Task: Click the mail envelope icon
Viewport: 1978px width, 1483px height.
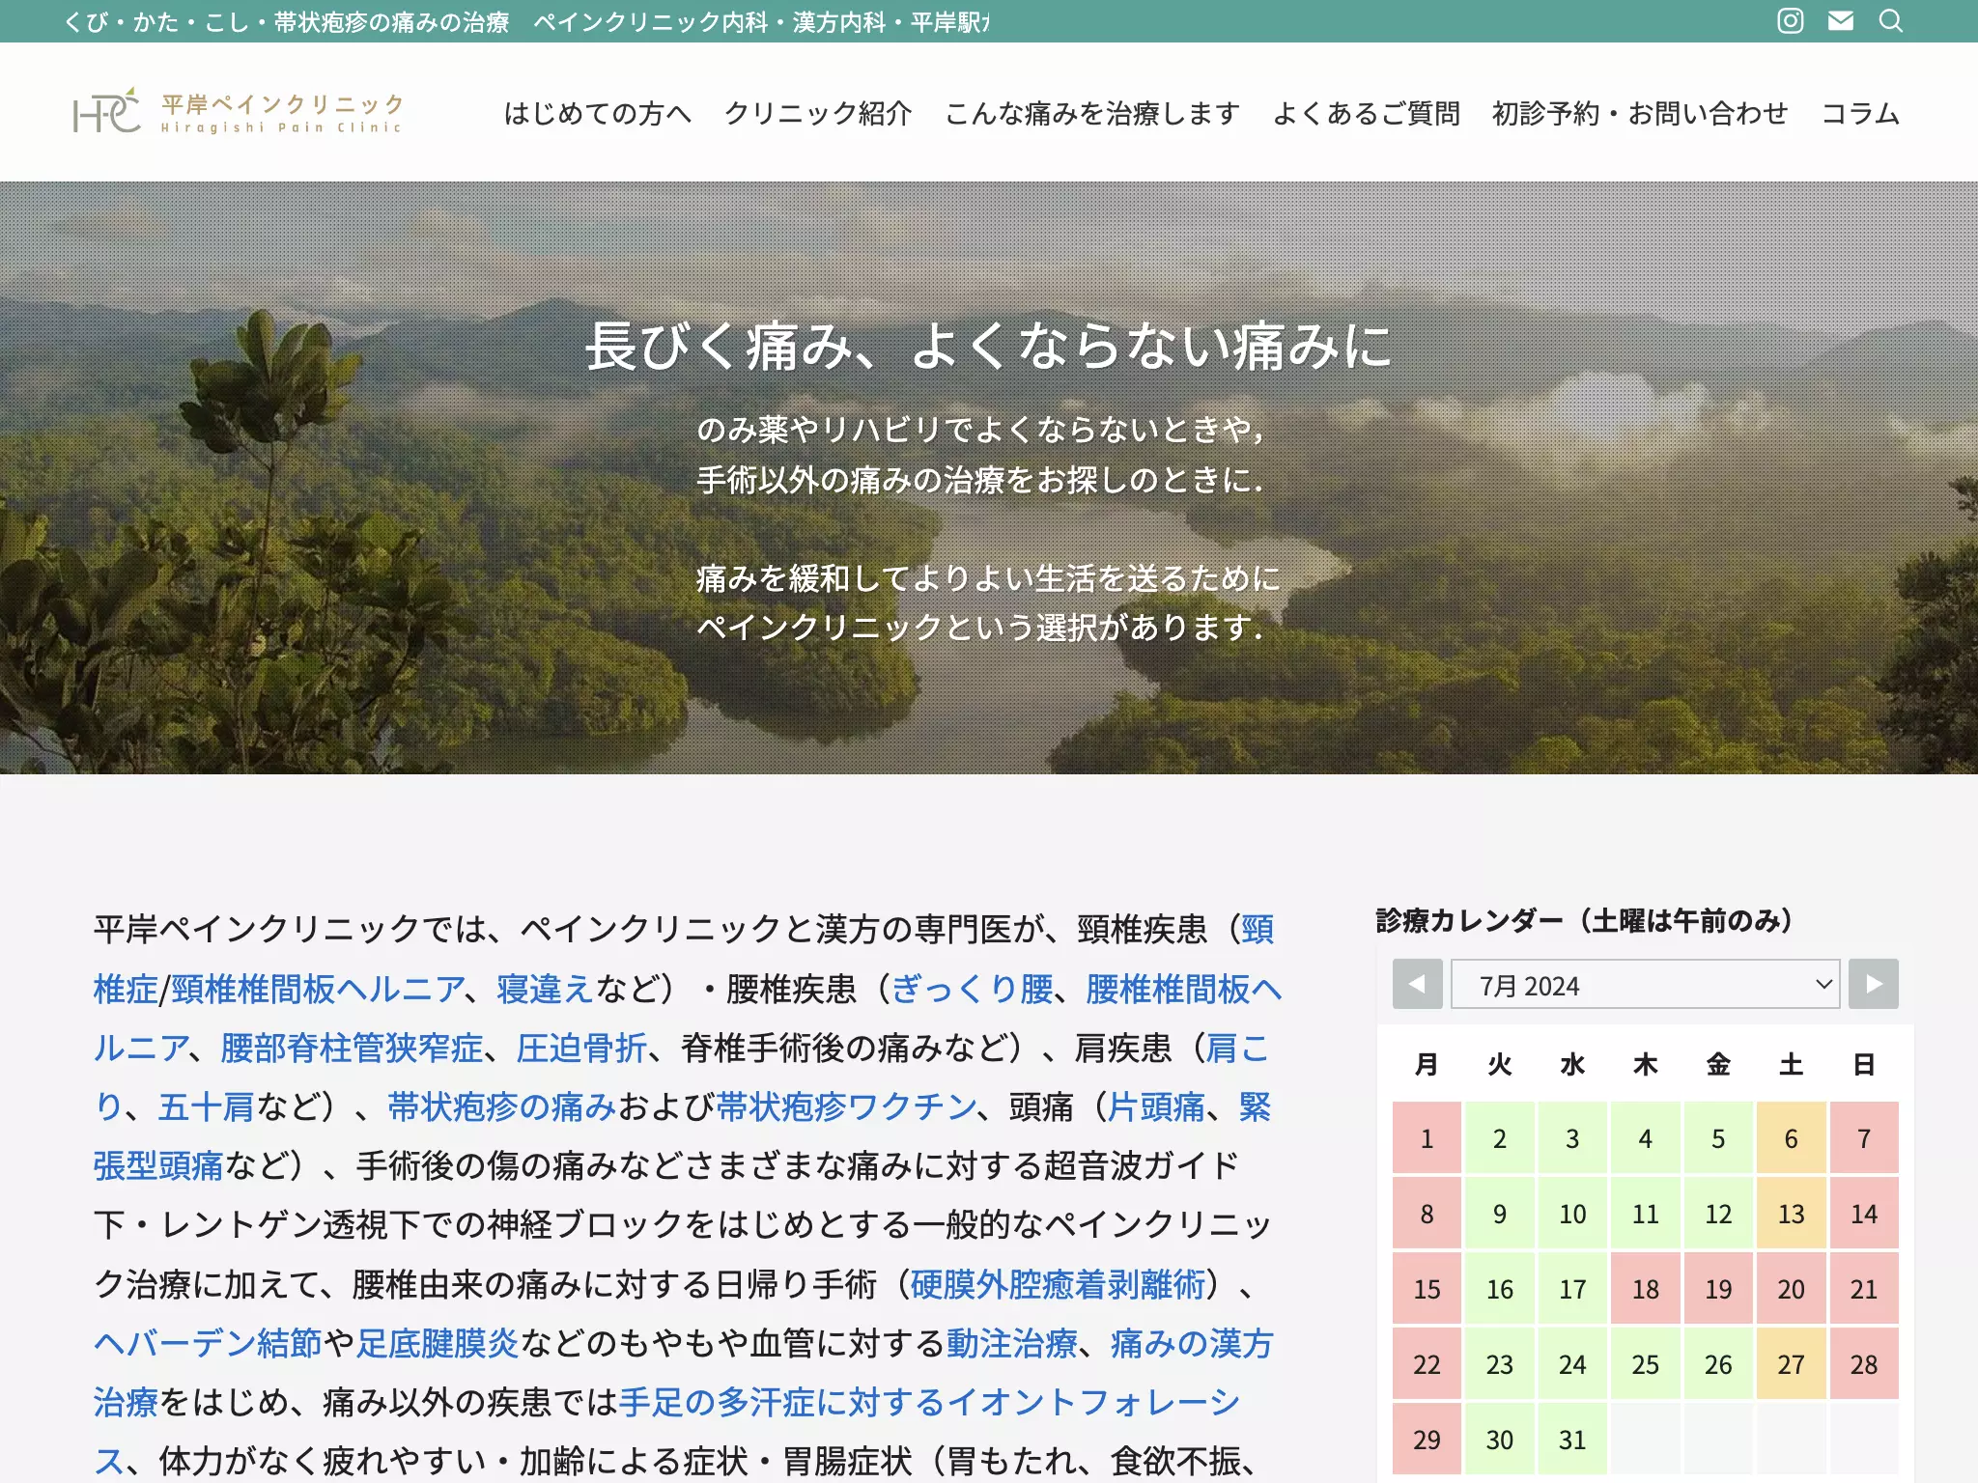Action: [x=1841, y=20]
